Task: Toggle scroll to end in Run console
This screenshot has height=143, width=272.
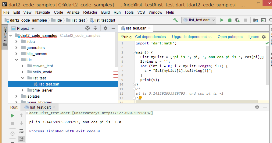Action: [21, 139]
